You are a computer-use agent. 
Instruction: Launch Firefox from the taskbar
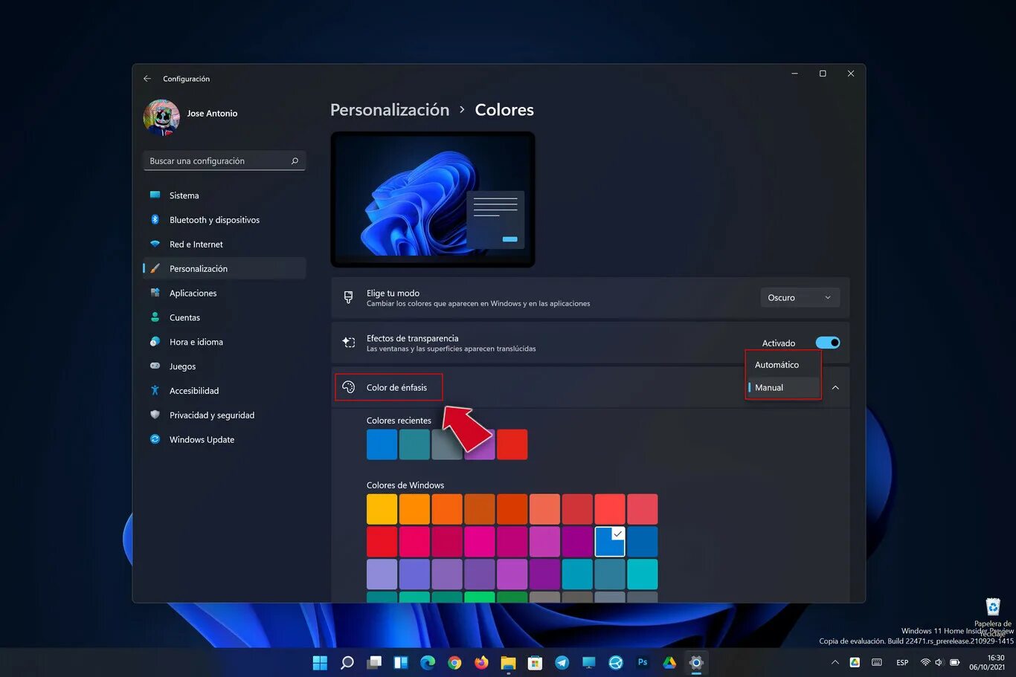pos(481,663)
